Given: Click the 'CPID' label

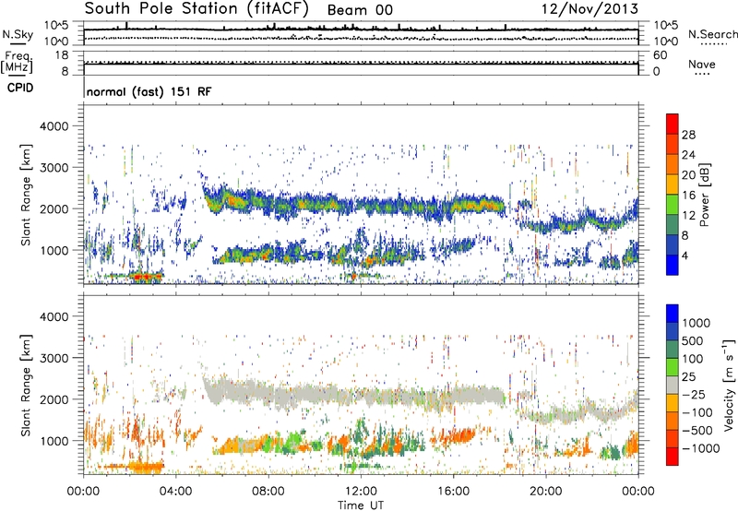Looking at the screenshot, I should tap(20, 88).
